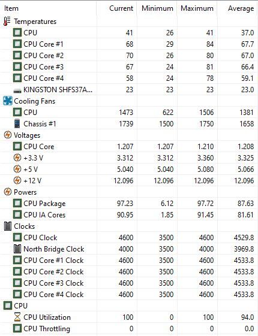Click the CPU Utilization hourglass icon
The height and width of the screenshot is (336, 258).
coord(17,317)
